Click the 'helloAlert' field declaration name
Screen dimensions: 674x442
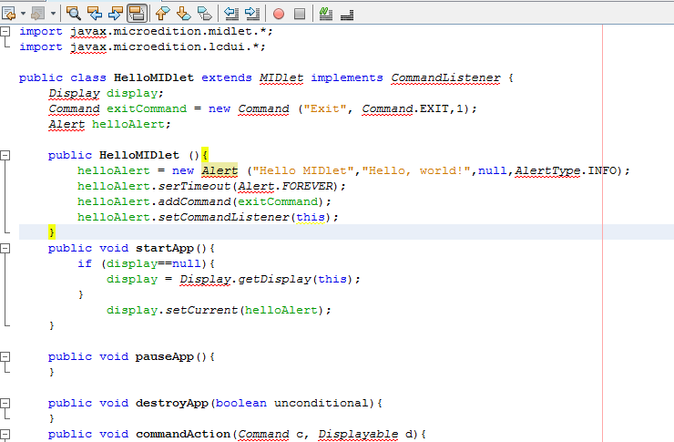tap(128, 124)
